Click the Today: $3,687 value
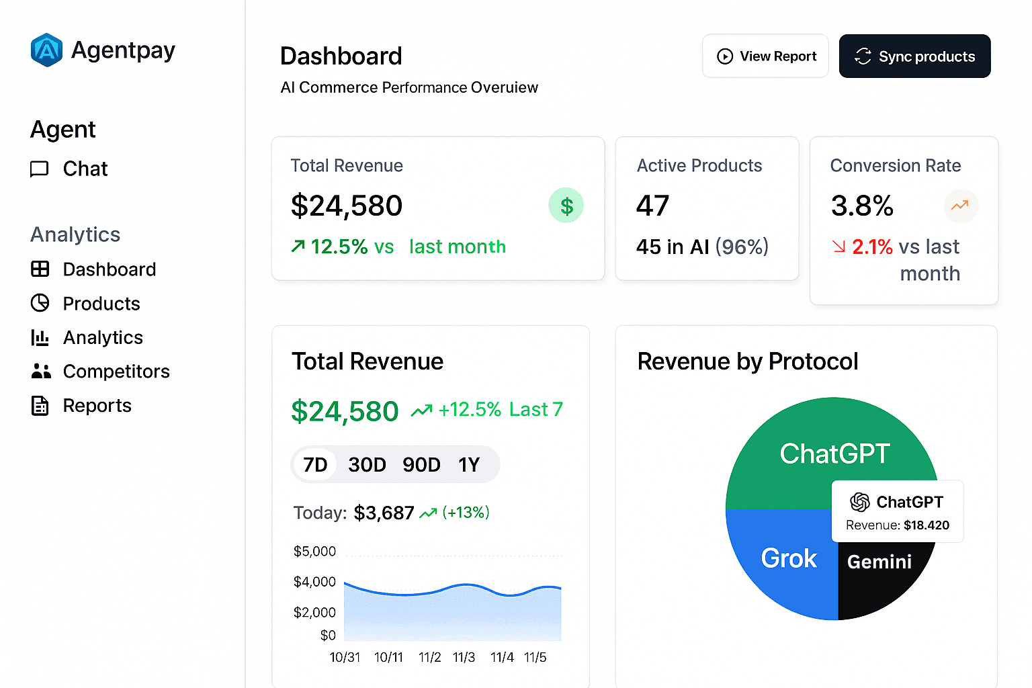Image resolution: width=1032 pixels, height=688 pixels. tap(384, 513)
